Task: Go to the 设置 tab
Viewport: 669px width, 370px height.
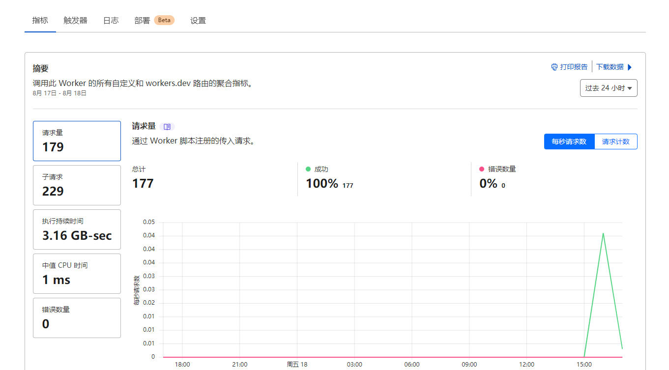Action: click(198, 20)
